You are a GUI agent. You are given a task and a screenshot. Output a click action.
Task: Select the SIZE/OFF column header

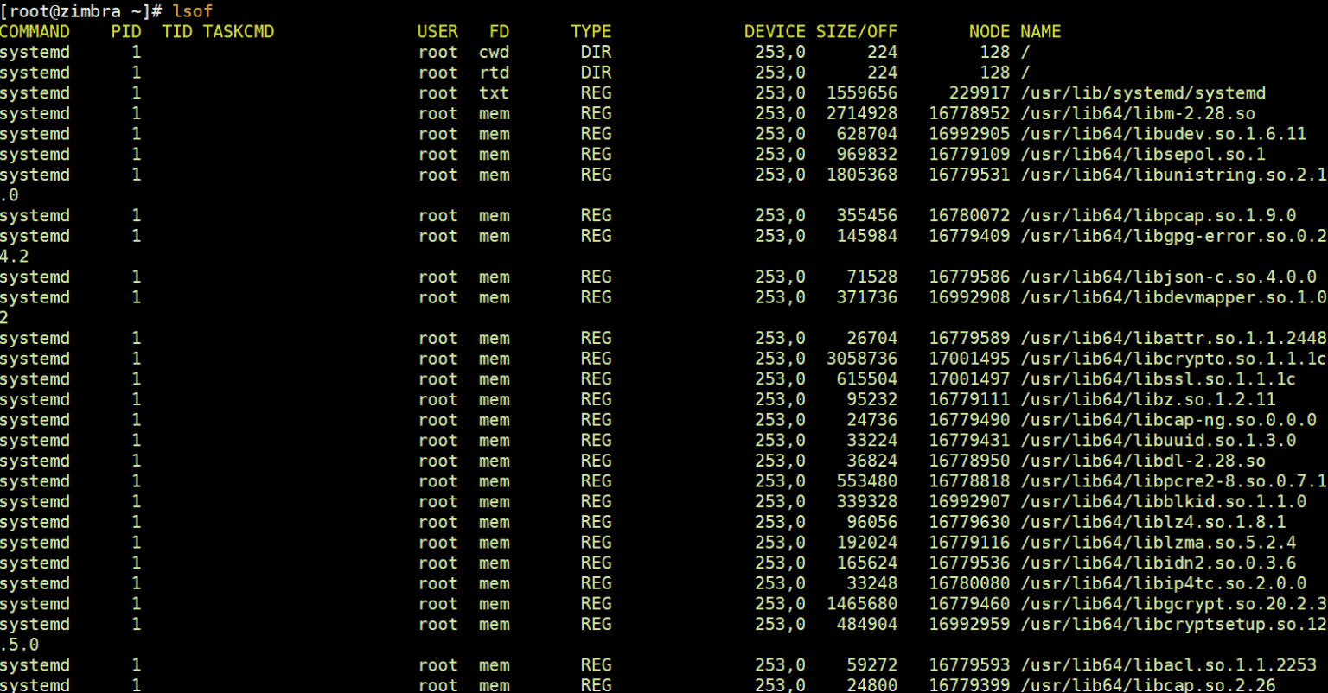pyautogui.click(x=857, y=31)
